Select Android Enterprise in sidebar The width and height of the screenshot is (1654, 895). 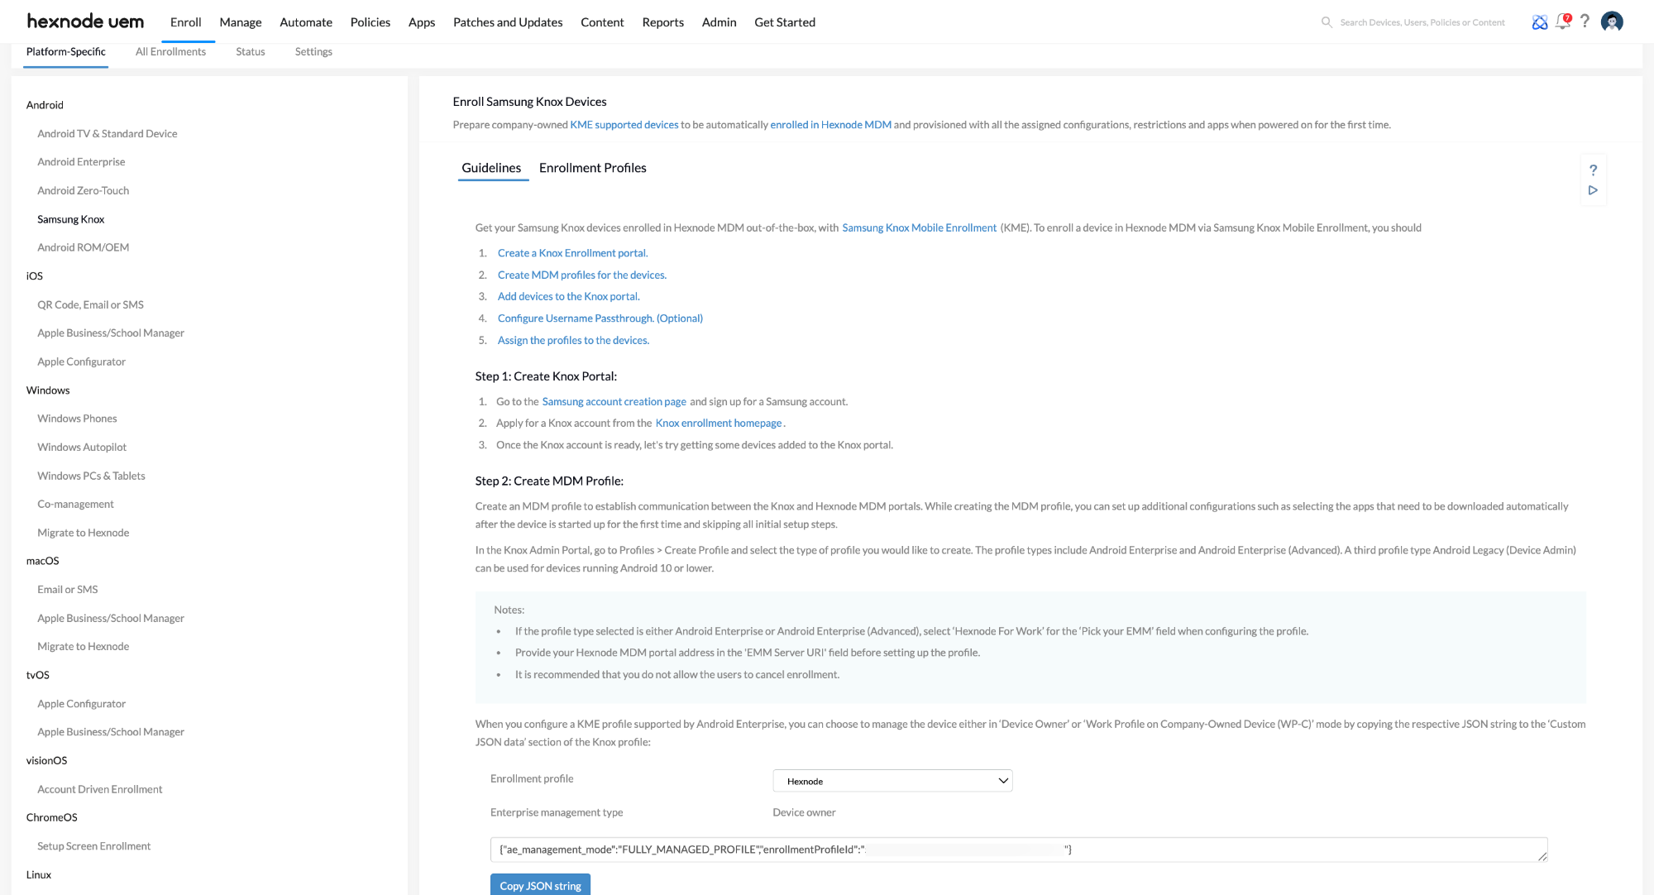click(x=81, y=162)
